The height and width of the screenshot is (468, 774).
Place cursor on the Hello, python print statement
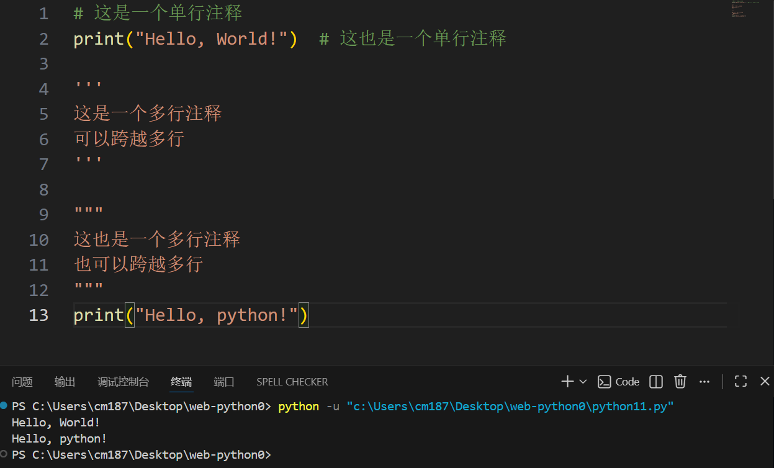click(x=186, y=315)
